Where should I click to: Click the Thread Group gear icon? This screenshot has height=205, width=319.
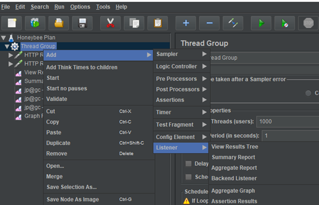tap(15, 47)
